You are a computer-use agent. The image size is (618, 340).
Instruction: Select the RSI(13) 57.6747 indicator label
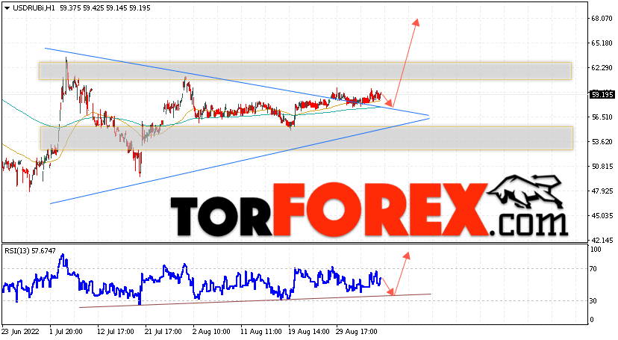30,250
